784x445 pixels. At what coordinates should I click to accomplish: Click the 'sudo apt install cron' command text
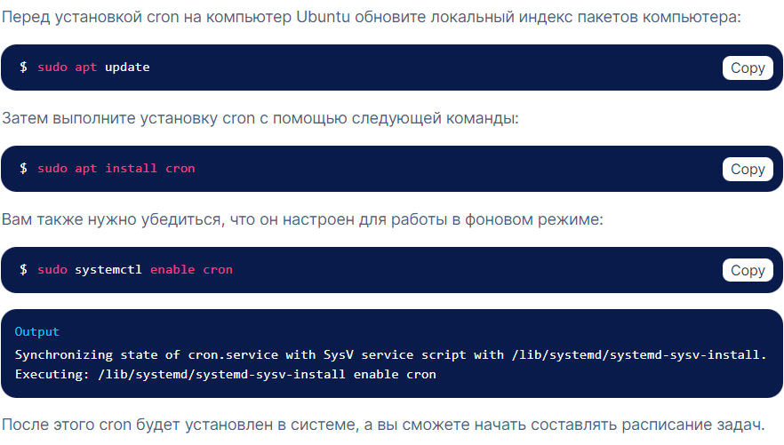pos(116,168)
